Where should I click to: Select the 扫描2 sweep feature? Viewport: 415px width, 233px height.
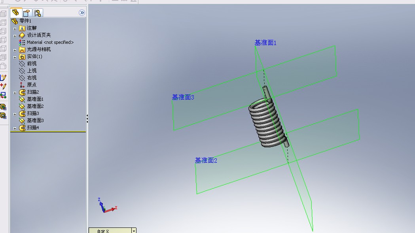33,92
